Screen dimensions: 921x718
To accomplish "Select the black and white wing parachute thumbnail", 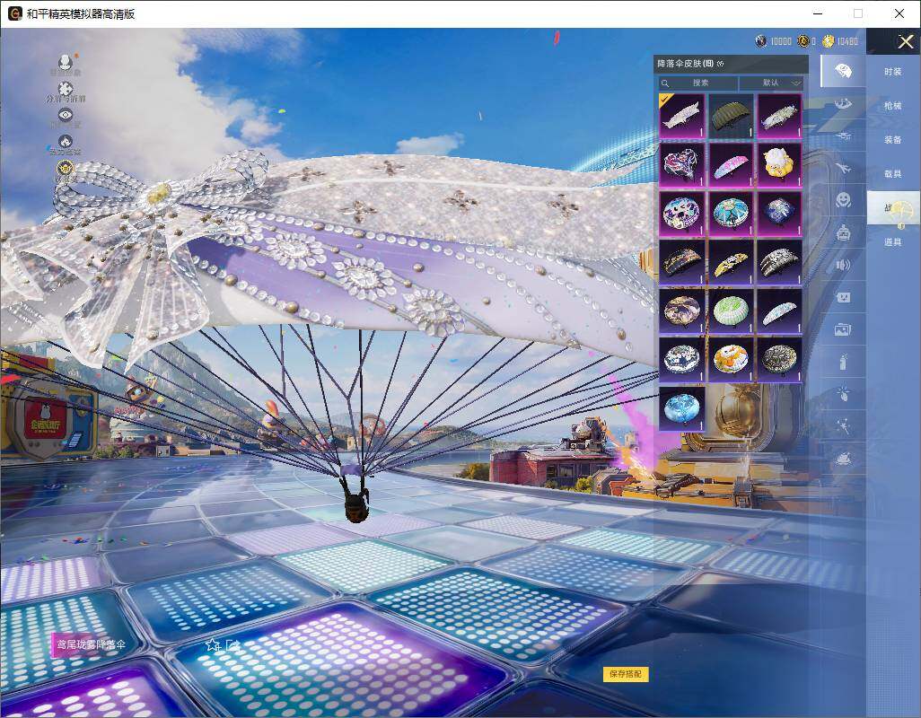I will tap(779, 262).
